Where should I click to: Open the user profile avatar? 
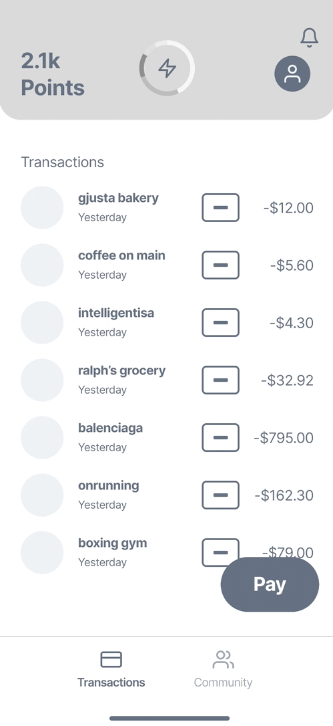[292, 74]
